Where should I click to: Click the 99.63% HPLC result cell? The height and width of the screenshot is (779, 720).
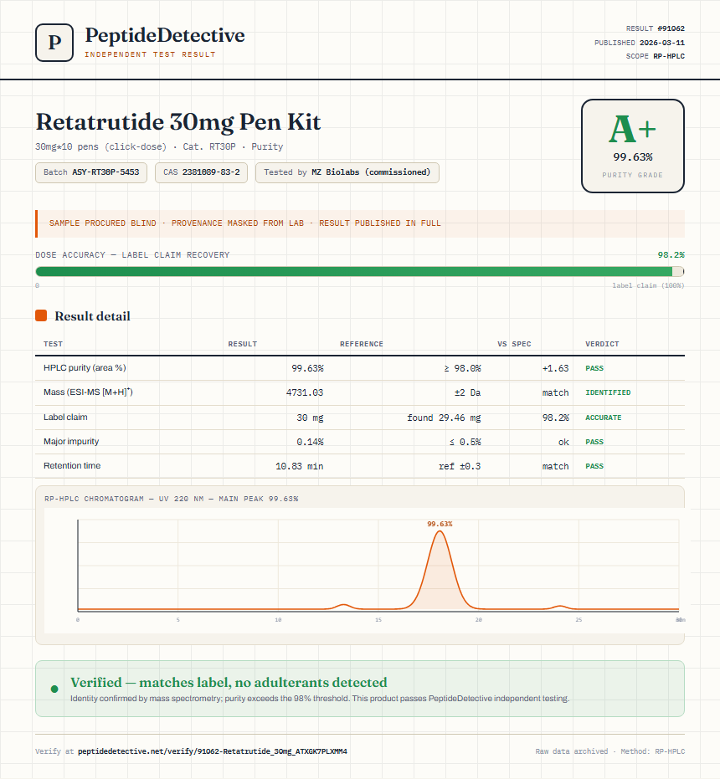(x=307, y=368)
